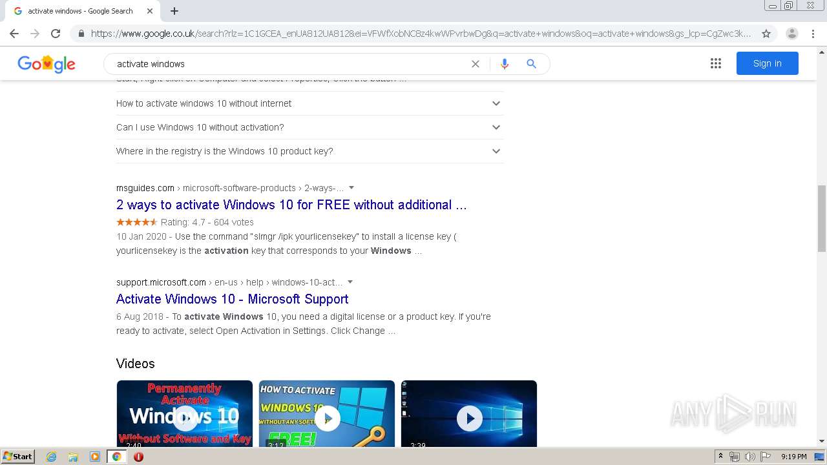Click the msguides.com breadcrumb text
This screenshot has height=465, width=827.
point(145,188)
